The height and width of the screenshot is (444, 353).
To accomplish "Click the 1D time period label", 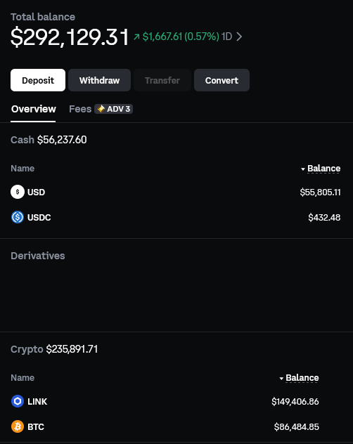I will point(227,37).
